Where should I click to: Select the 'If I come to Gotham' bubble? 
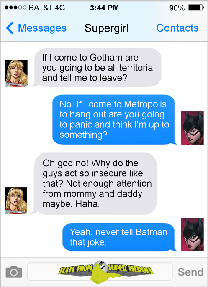(97, 67)
